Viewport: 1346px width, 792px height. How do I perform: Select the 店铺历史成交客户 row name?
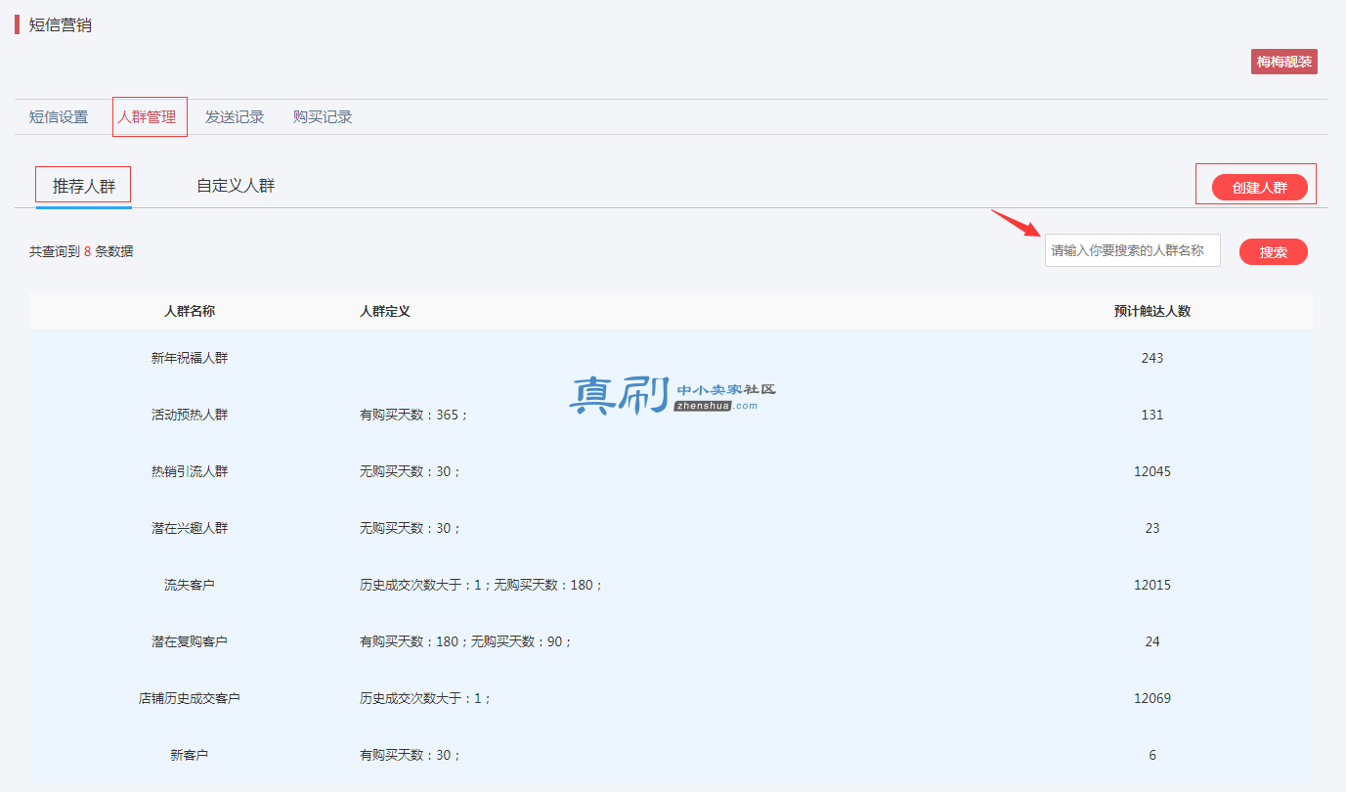coord(190,698)
